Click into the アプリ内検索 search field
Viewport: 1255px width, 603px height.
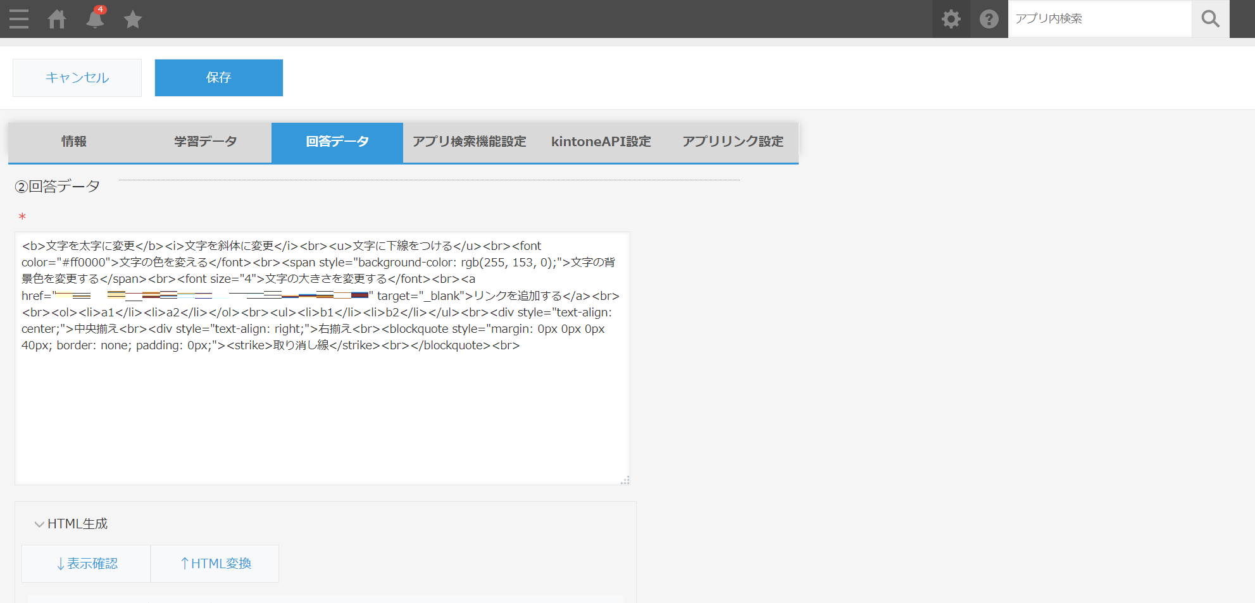point(1099,19)
